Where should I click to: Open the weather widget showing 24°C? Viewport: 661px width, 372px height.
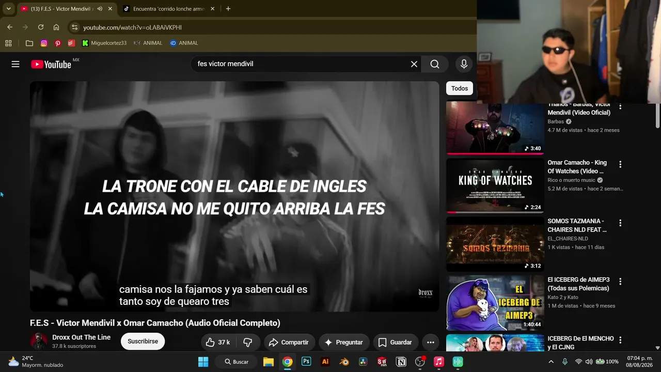(x=35, y=362)
